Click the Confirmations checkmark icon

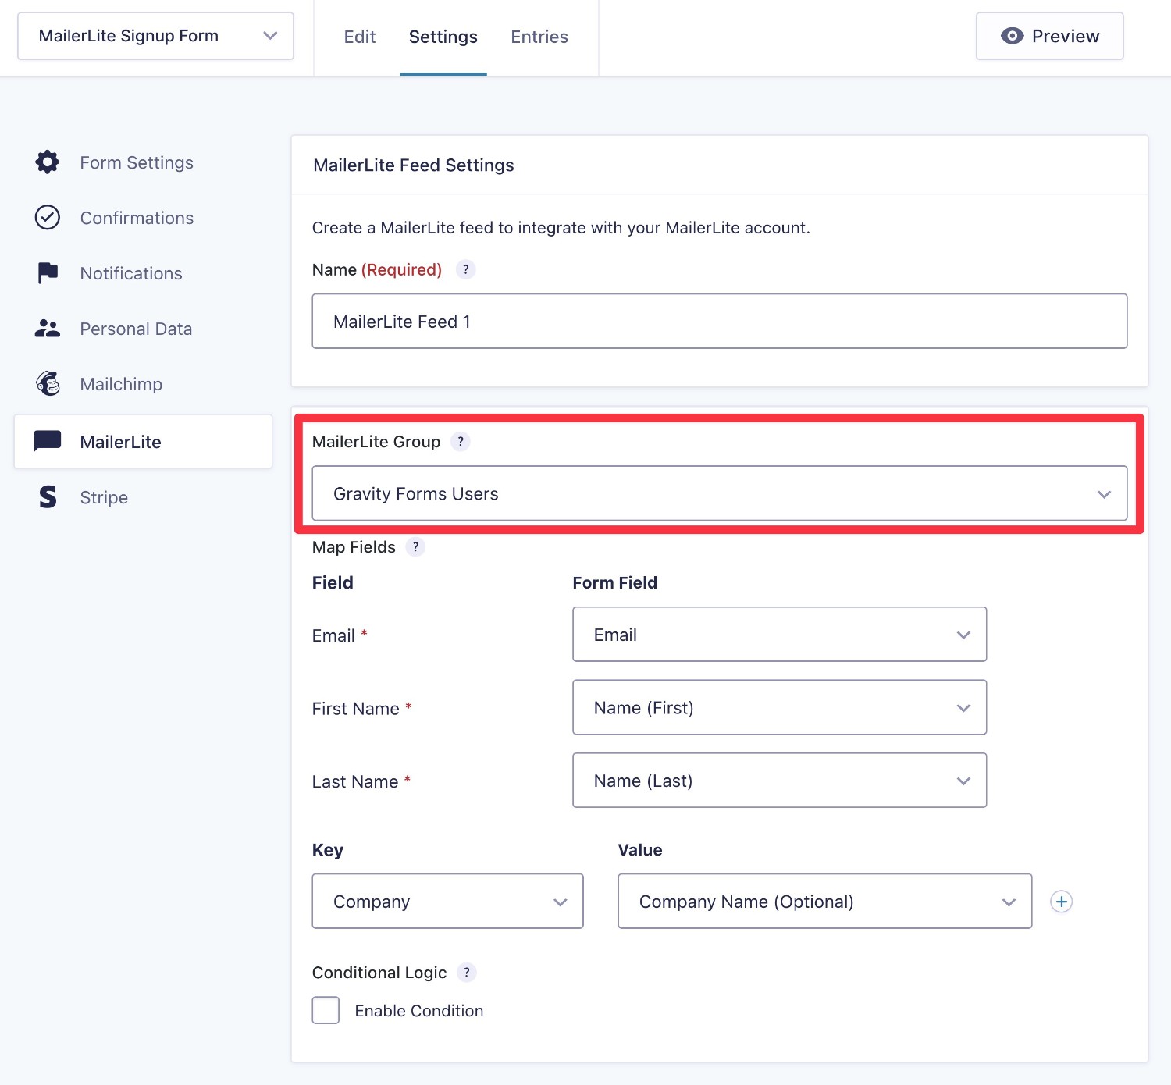coord(48,217)
